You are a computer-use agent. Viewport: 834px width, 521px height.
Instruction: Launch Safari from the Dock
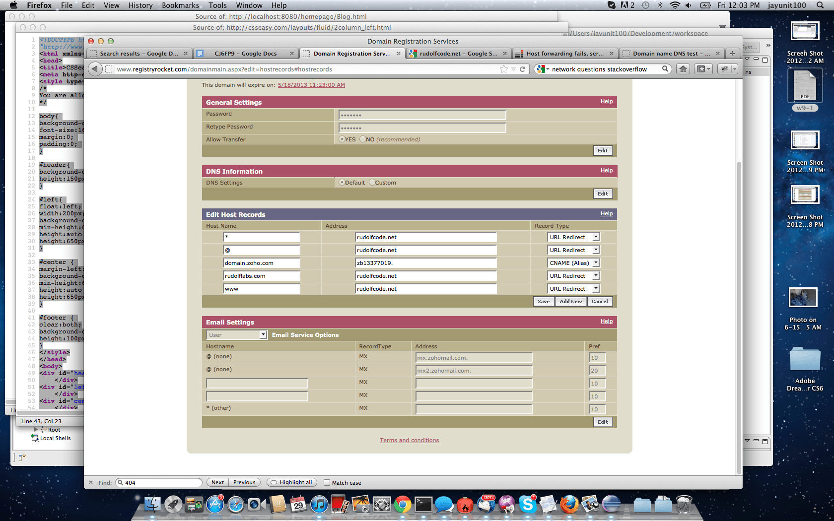pos(236,505)
